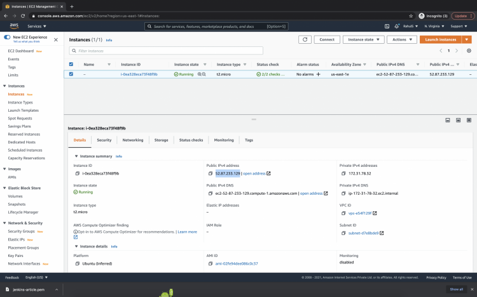
Task: Open the Actions dropdown
Action: [402, 39]
